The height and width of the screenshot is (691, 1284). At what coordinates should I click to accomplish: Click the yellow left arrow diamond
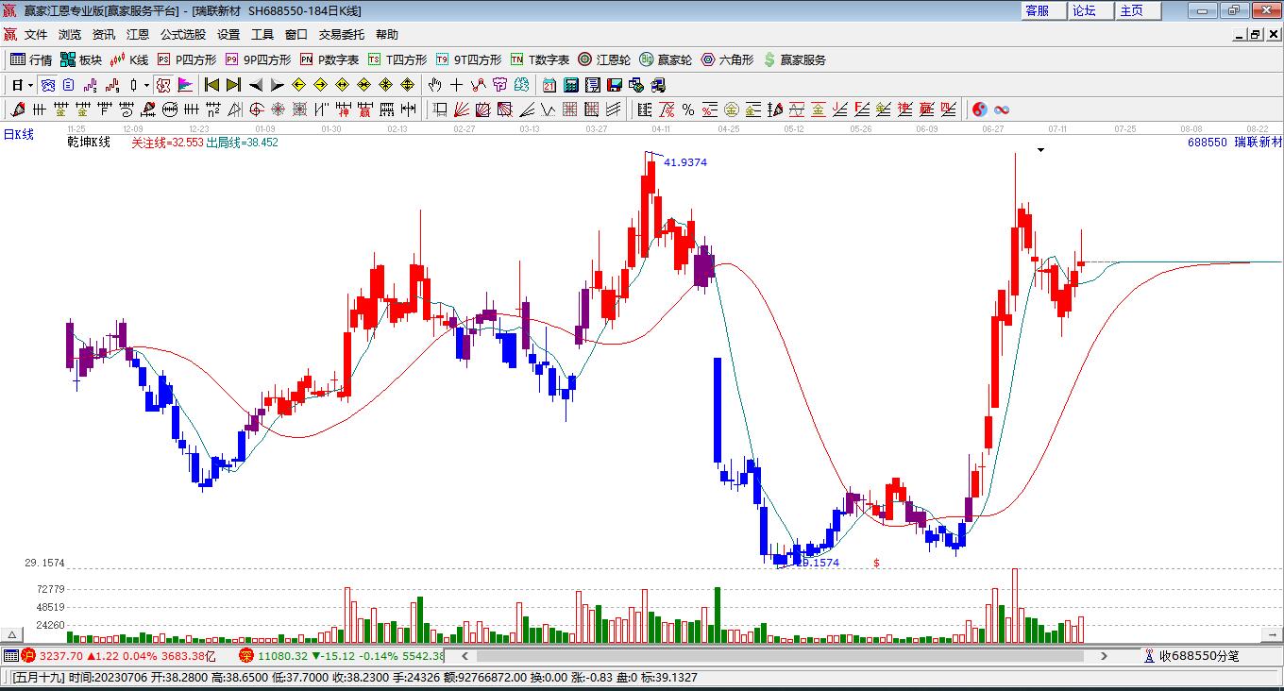tap(299, 85)
